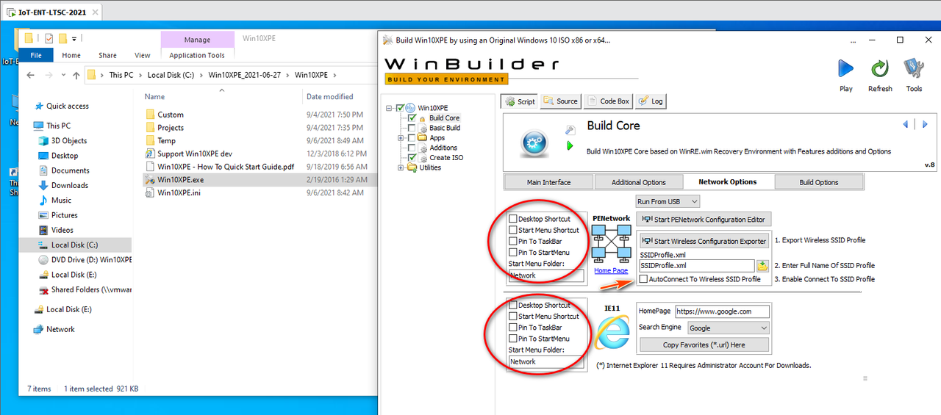Select the Win10XPE.exe file icon
This screenshot has height=415, width=941.
click(x=150, y=180)
